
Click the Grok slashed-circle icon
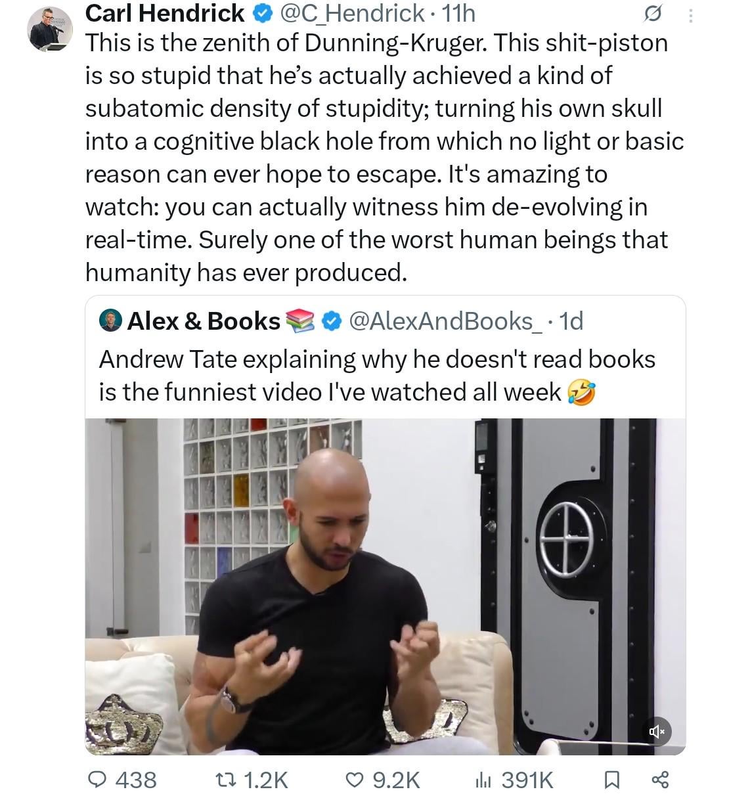click(654, 14)
